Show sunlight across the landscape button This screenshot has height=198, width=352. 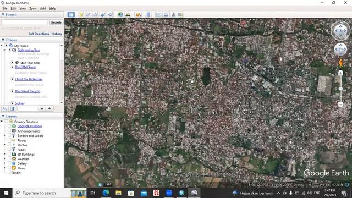point(128,14)
